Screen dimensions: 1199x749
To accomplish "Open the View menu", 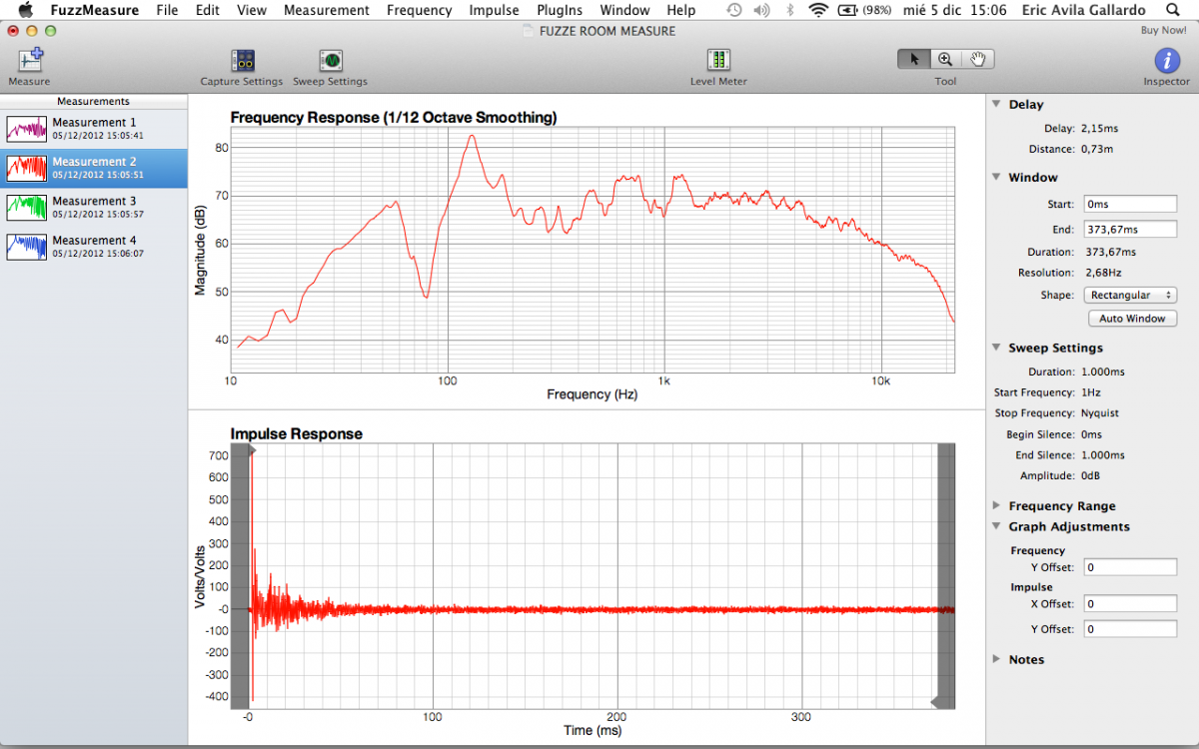I will [252, 10].
